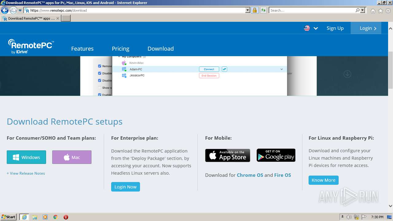This screenshot has width=393, height=221.
Task: Click the IE Back arrow button
Action: [5, 10]
